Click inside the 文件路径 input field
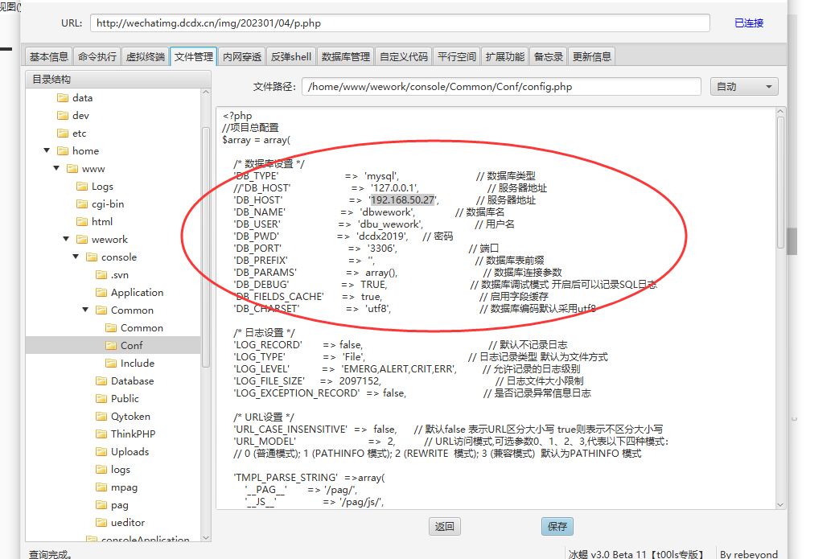839x559 pixels. pyautogui.click(x=502, y=87)
